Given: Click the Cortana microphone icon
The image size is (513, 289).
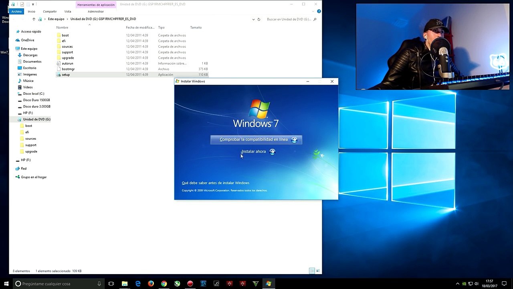Looking at the screenshot, I should [x=99, y=283].
